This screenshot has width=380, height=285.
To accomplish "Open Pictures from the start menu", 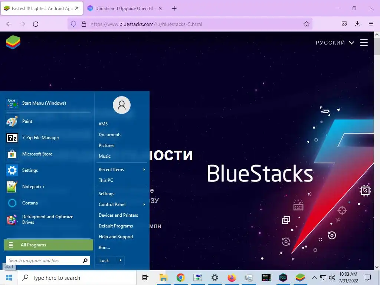I will click(x=107, y=145).
